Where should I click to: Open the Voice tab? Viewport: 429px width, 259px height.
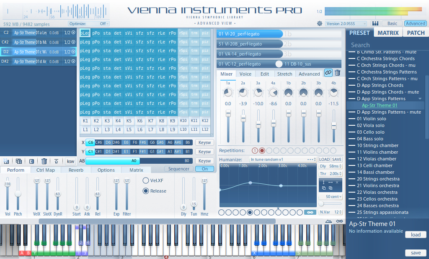tap(246, 74)
